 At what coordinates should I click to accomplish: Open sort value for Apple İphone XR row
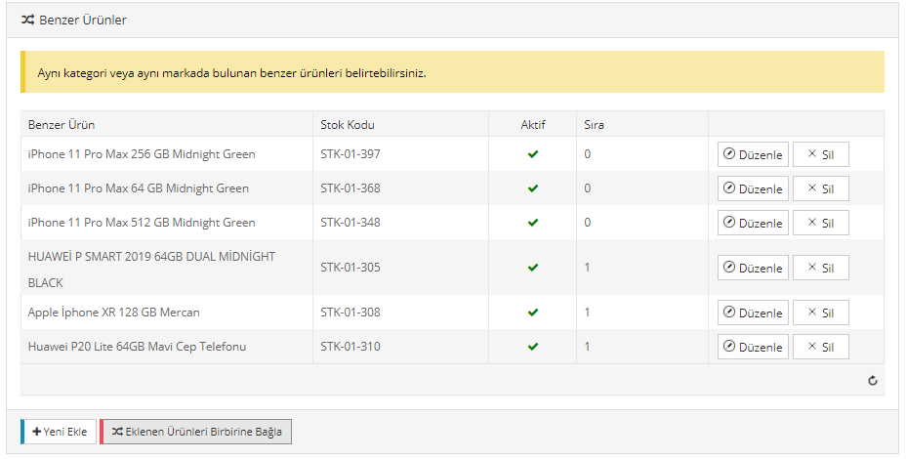coord(588,313)
